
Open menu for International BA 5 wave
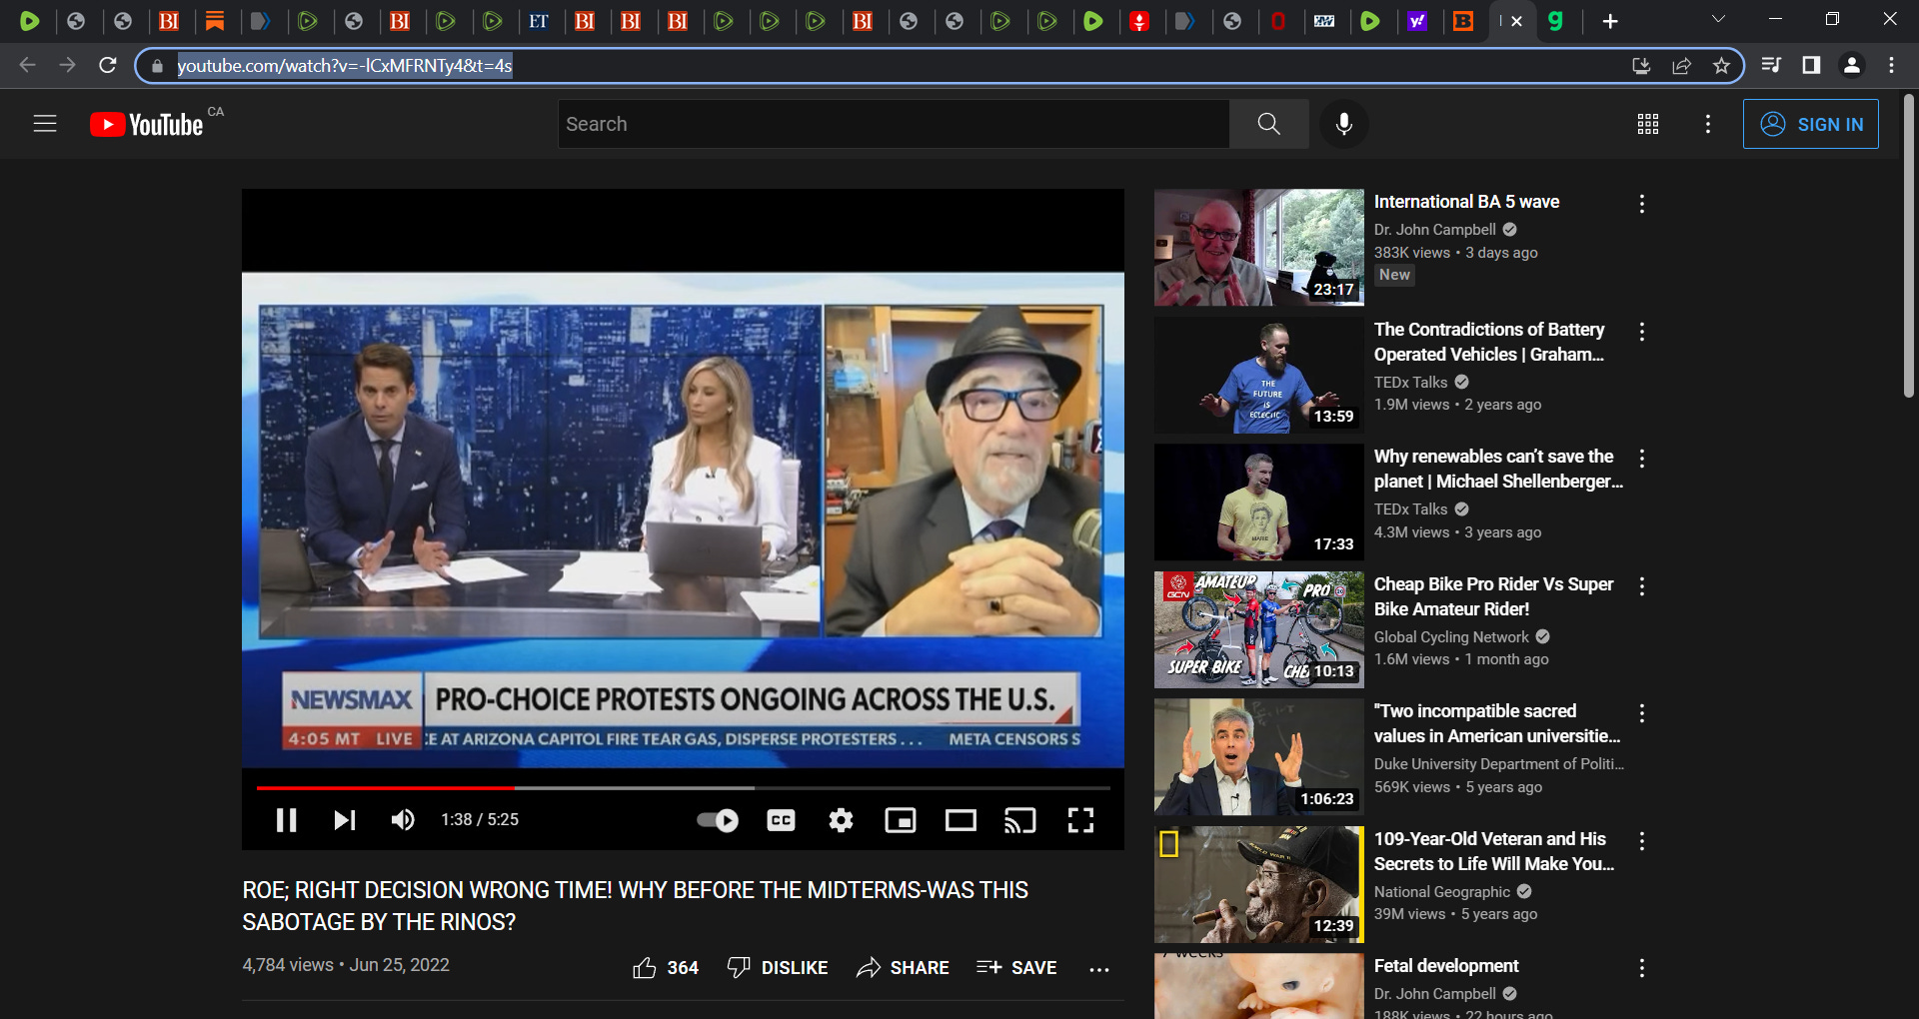click(1642, 204)
